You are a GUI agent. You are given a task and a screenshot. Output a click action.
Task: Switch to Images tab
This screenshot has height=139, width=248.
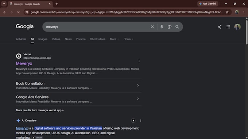[43, 39]
